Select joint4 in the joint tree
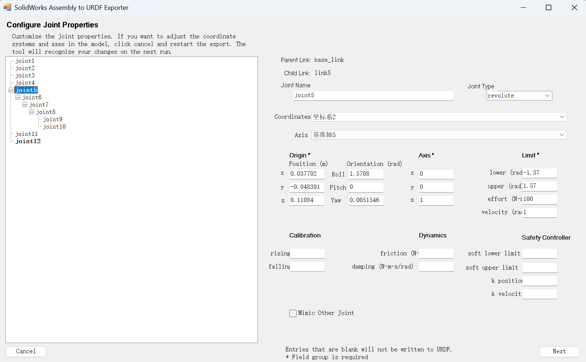Image resolution: width=586 pixels, height=362 pixels. (25, 83)
